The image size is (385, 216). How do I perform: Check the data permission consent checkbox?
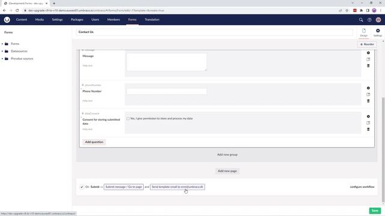[128, 119]
